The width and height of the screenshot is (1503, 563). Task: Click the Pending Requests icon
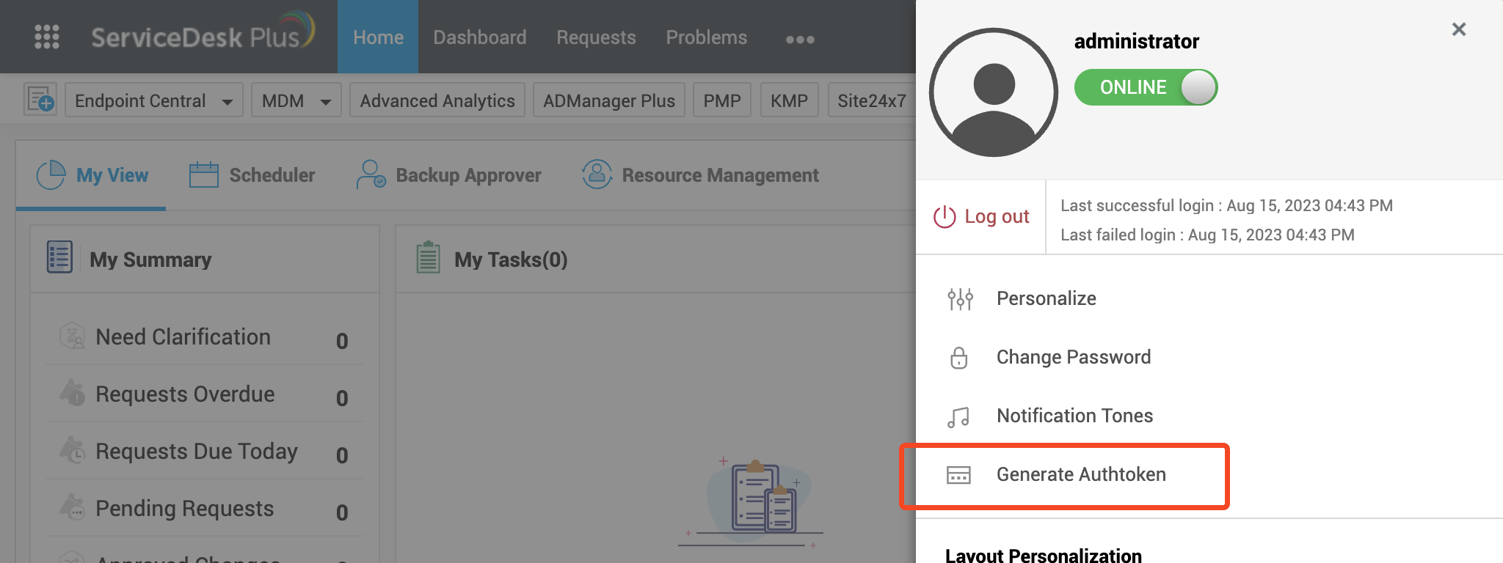72,507
